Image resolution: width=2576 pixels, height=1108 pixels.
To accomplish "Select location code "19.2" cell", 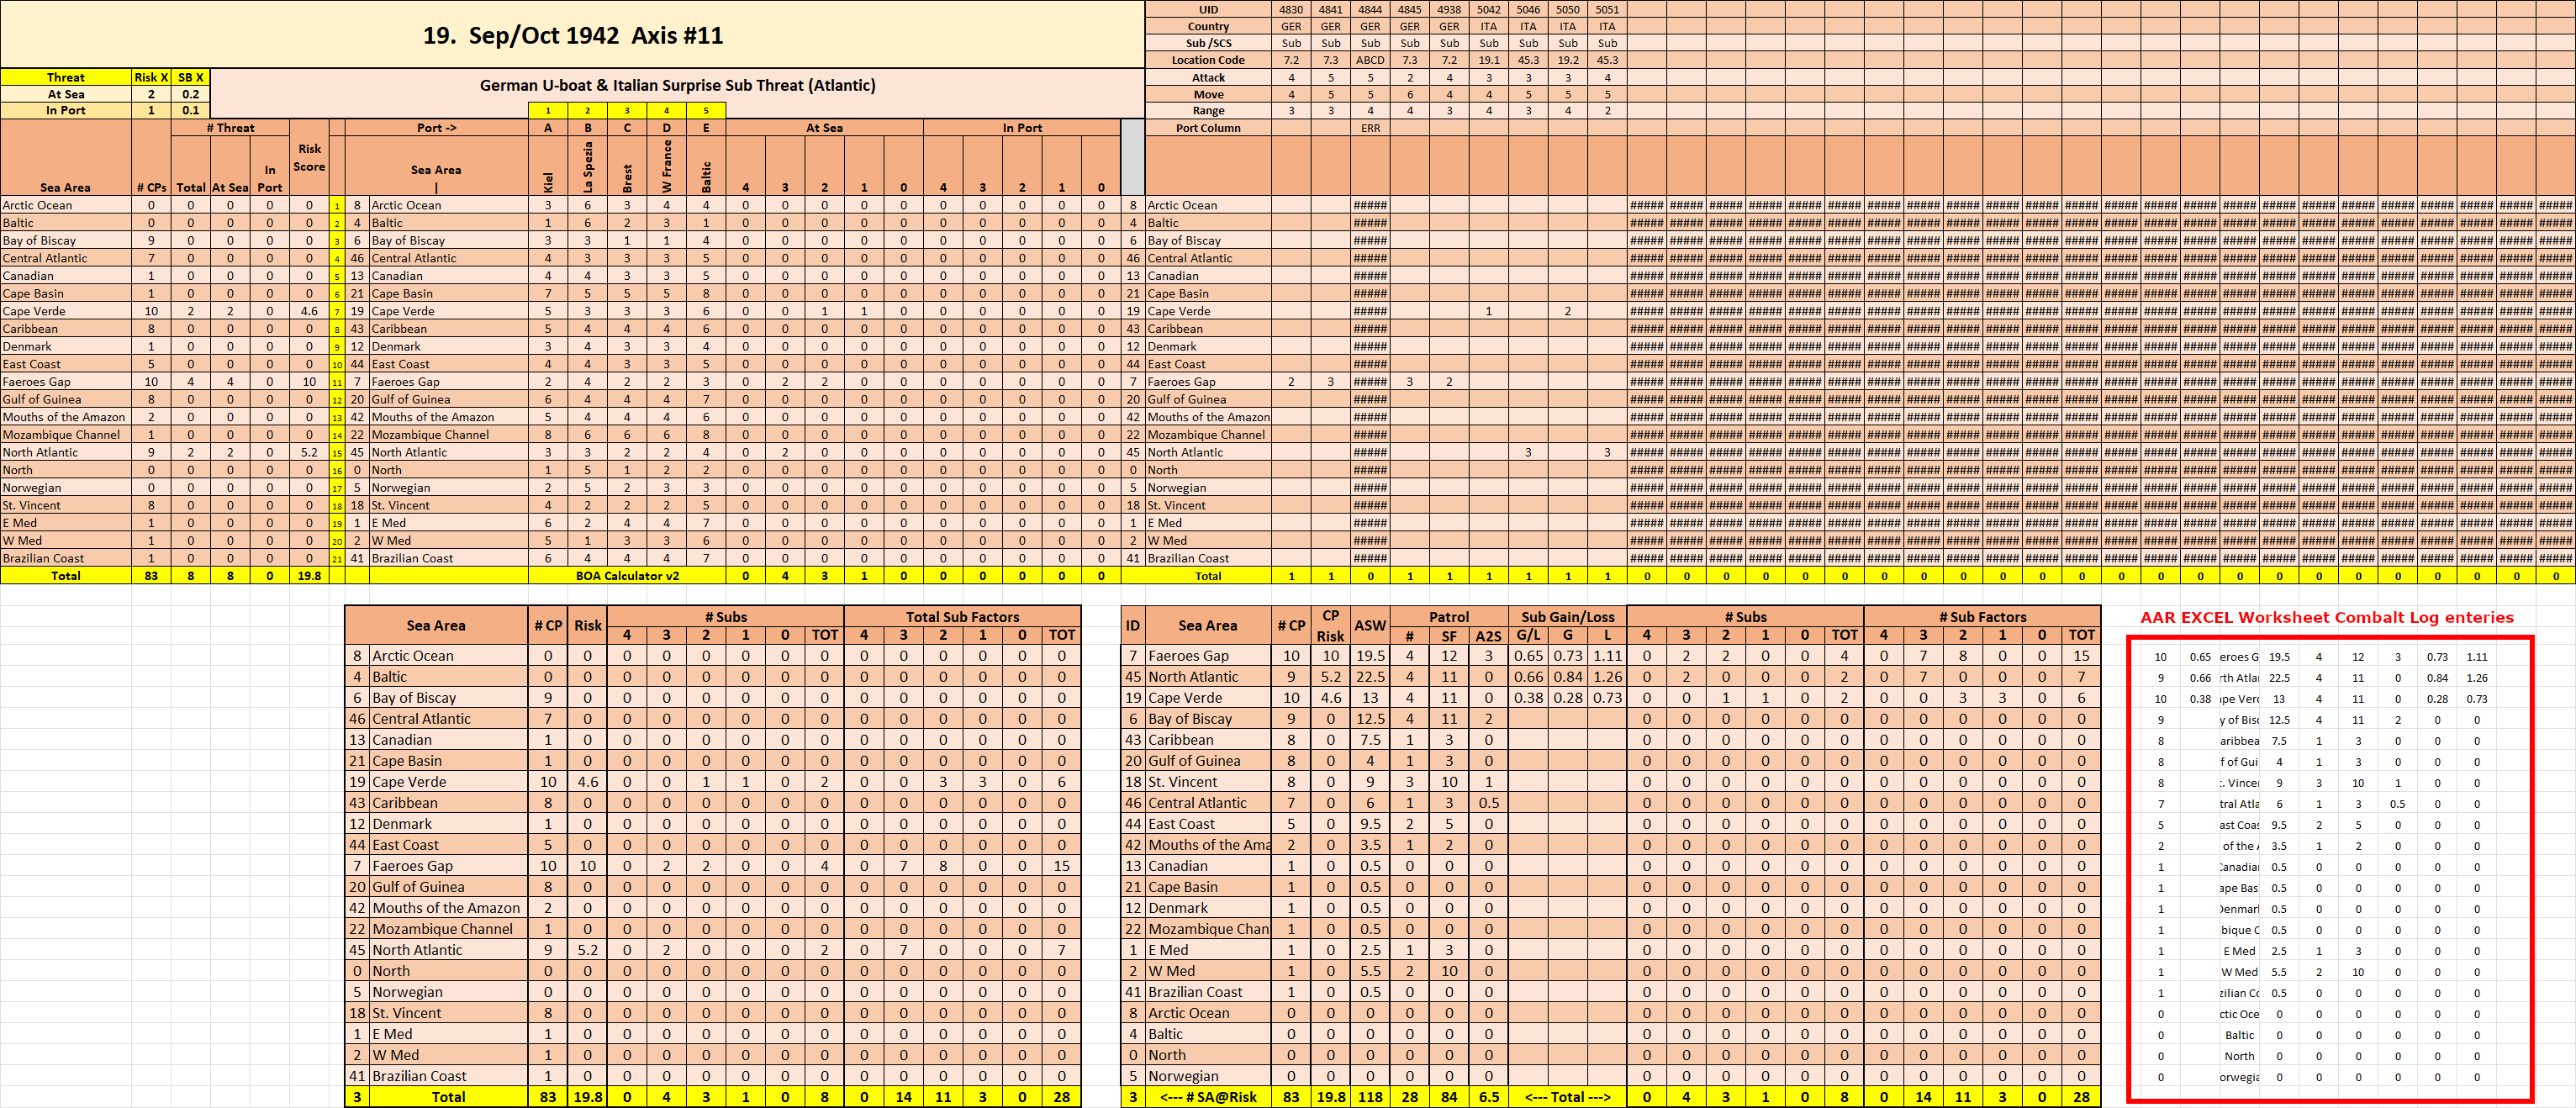I will [x=1568, y=60].
